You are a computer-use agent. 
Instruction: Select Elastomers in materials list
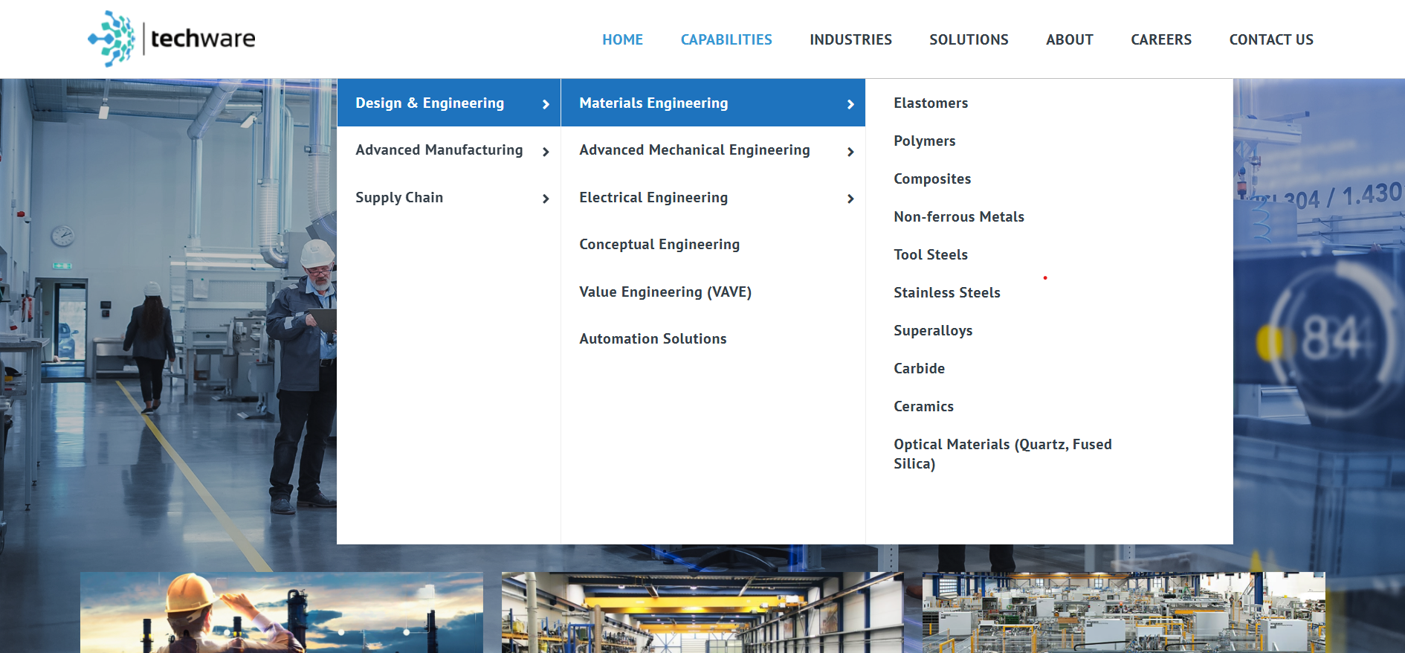click(930, 103)
